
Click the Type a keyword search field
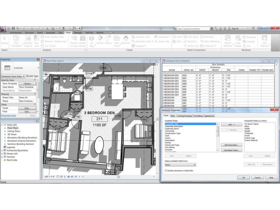pyautogui.click(x=191, y=28)
